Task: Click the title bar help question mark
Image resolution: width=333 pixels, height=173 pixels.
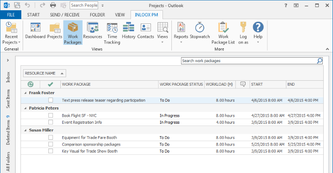Action: pyautogui.click(x=285, y=5)
